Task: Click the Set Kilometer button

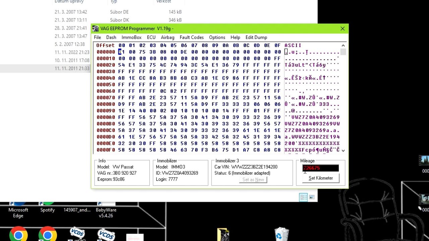Action: (320, 178)
